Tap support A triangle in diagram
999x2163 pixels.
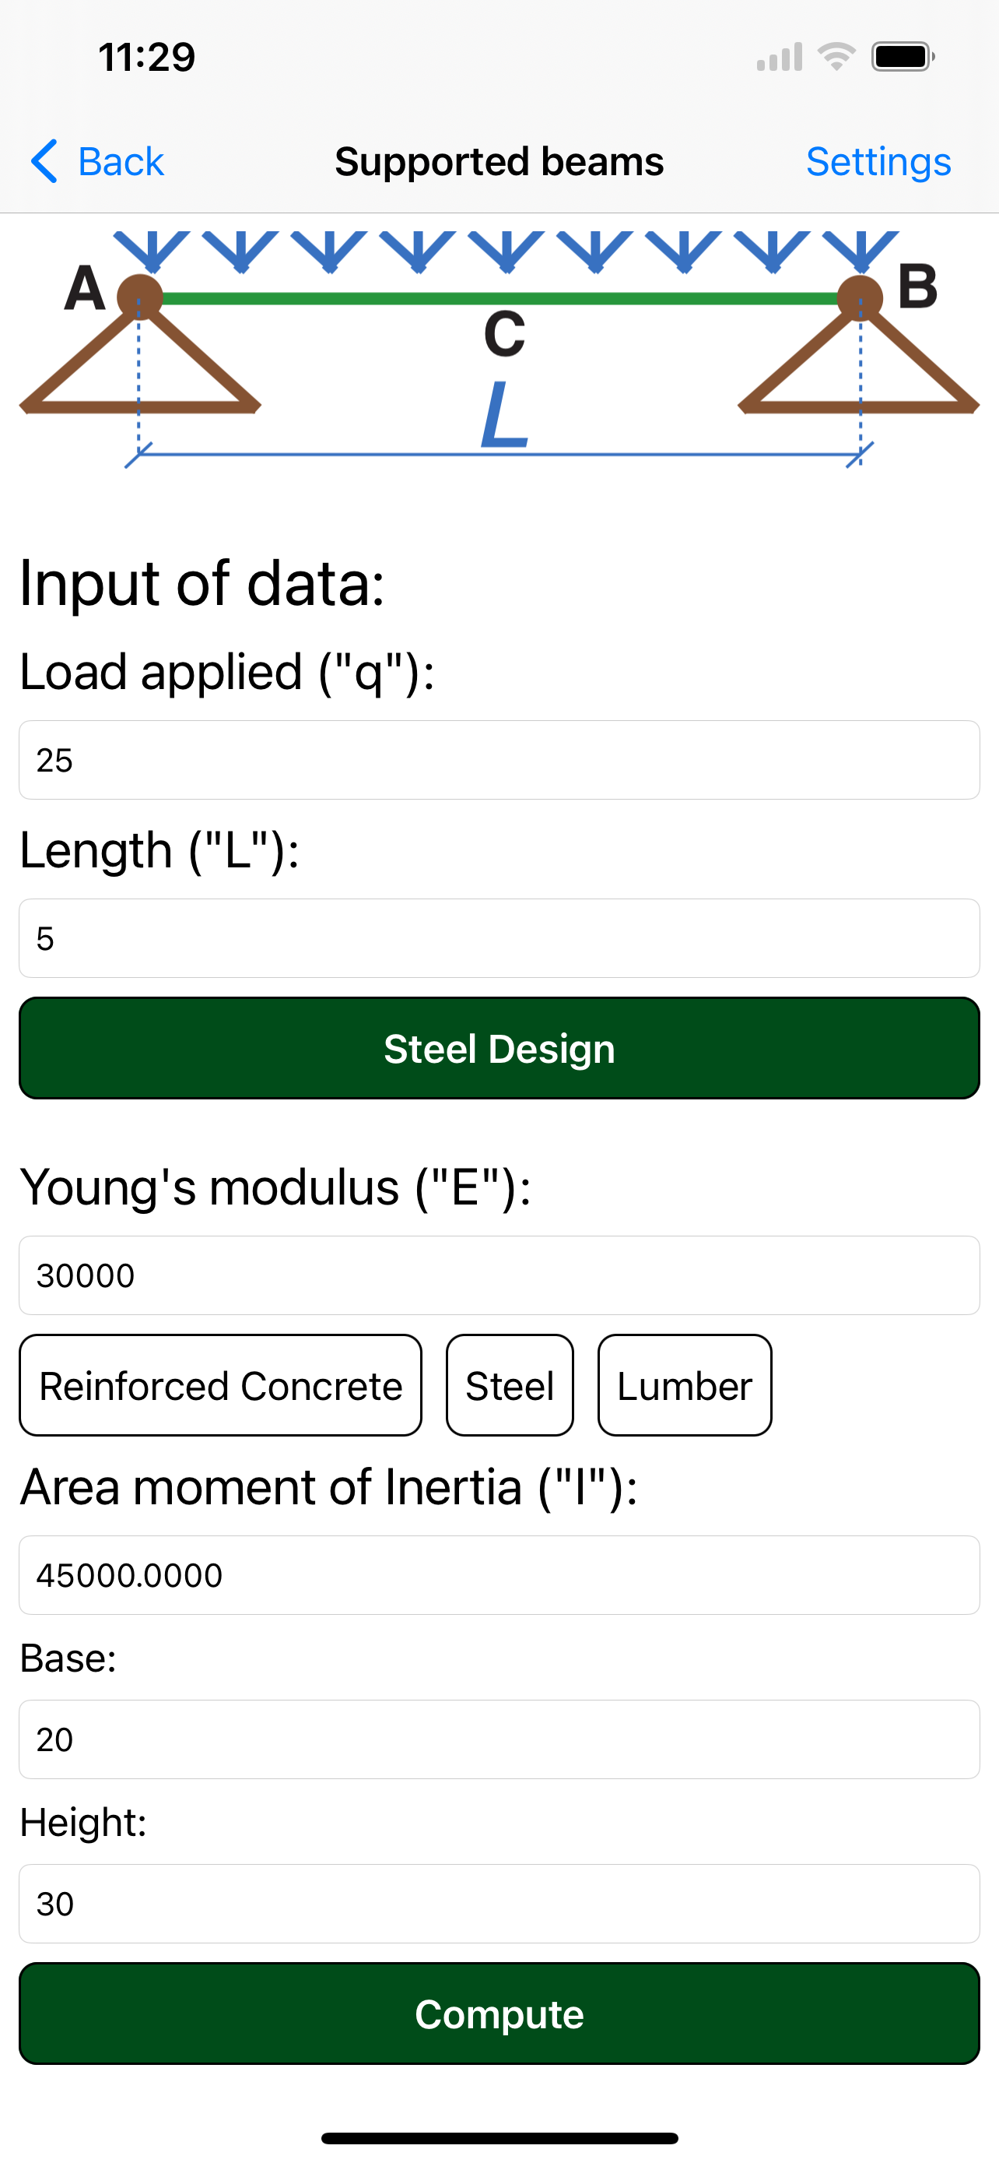point(140,353)
